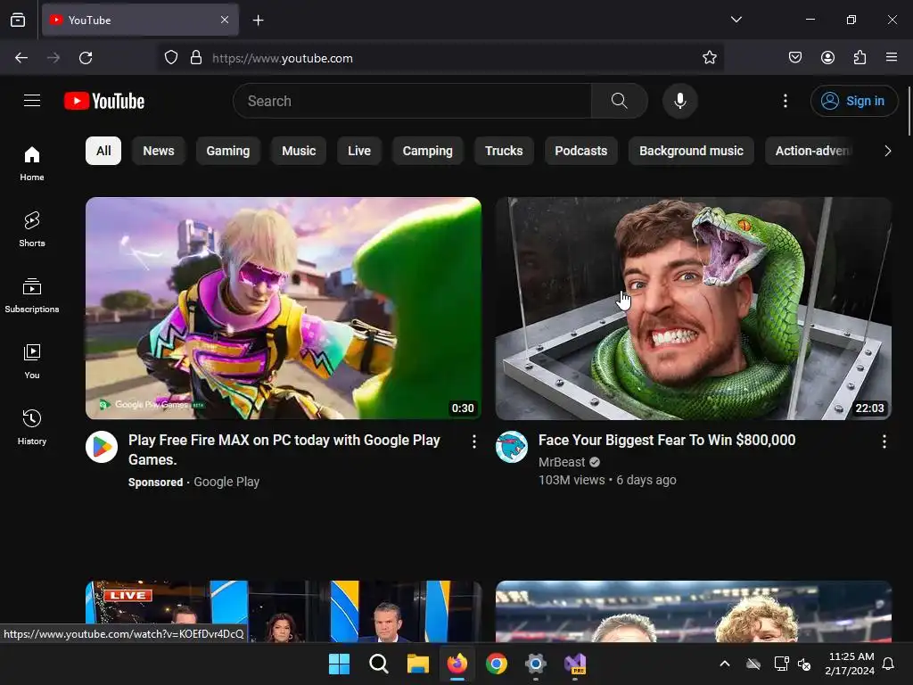This screenshot has height=685, width=913.
Task: Show hidden system tray icons
Action: tap(725, 664)
